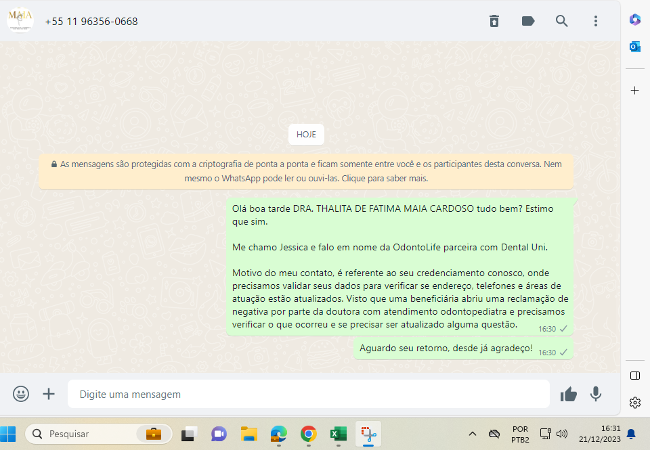Select the message starting 'Olá boa tarde DRA.'
Screen dimensions: 650x450
point(400,267)
